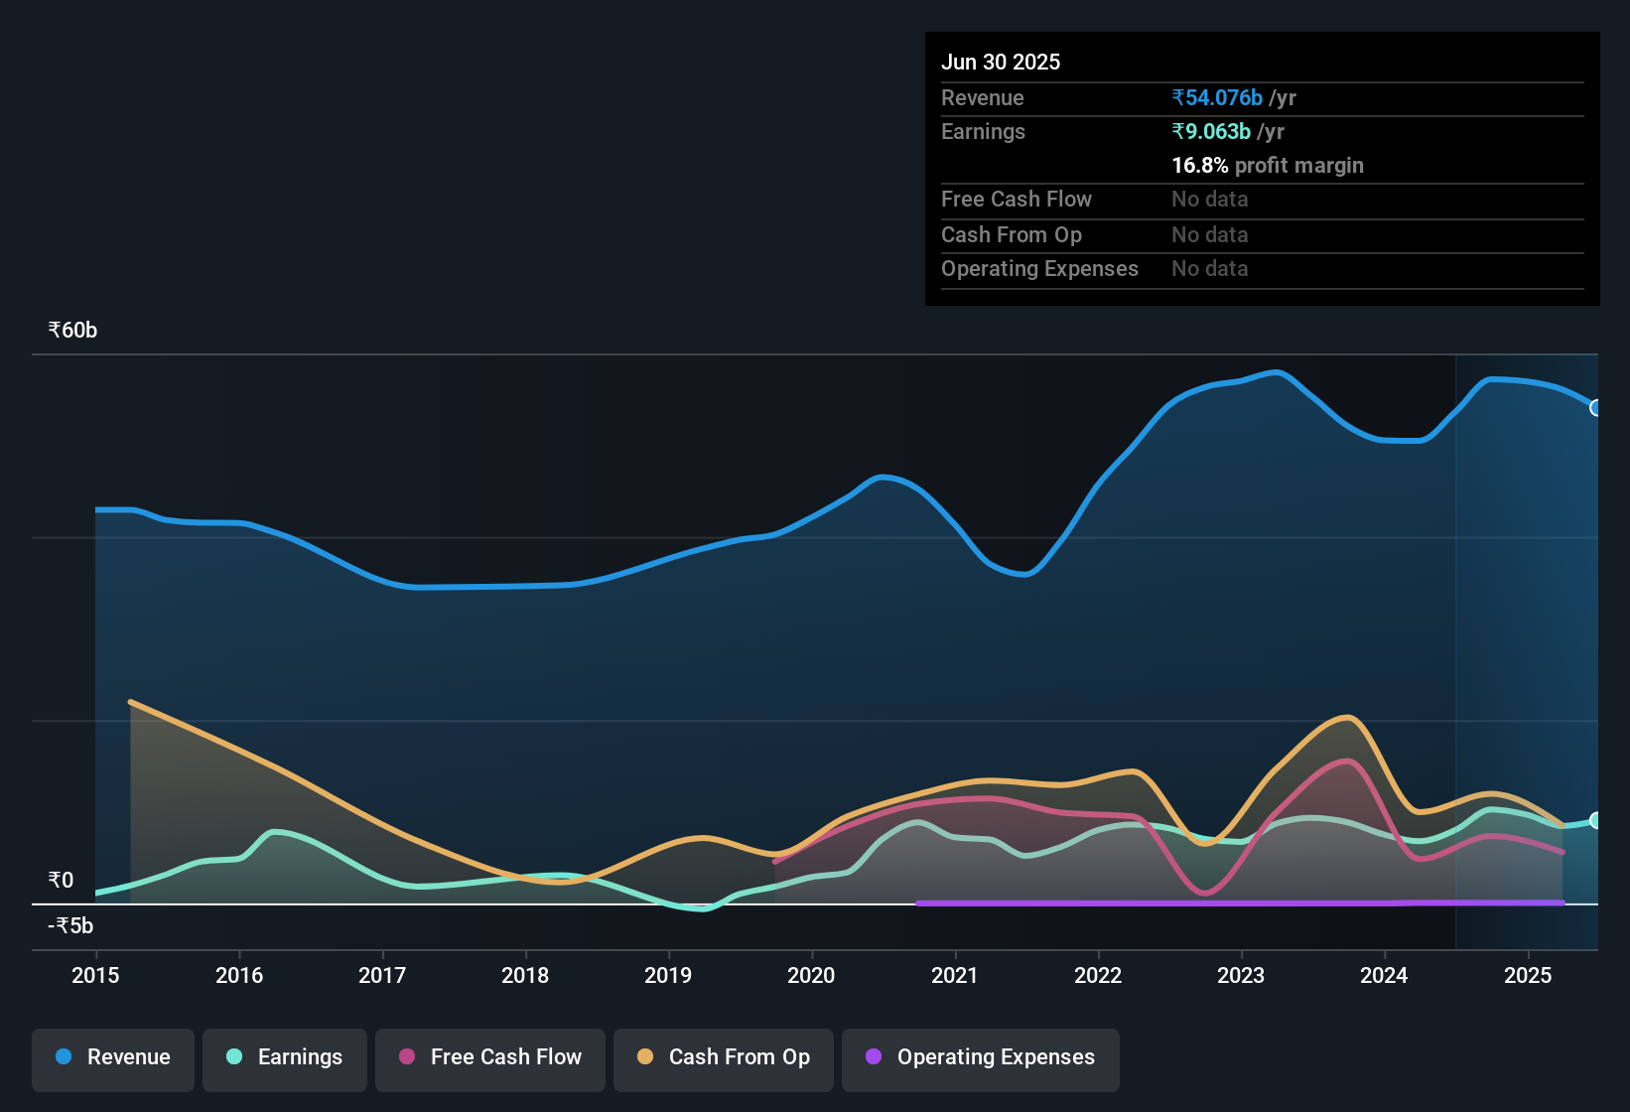The width and height of the screenshot is (1630, 1112).
Task: Click the 2020 label on the timeline axis
Action: 811,976
